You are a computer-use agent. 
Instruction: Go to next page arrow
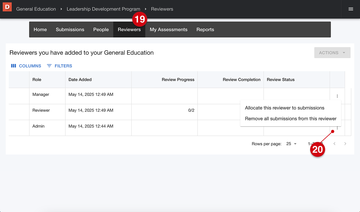(x=345, y=144)
